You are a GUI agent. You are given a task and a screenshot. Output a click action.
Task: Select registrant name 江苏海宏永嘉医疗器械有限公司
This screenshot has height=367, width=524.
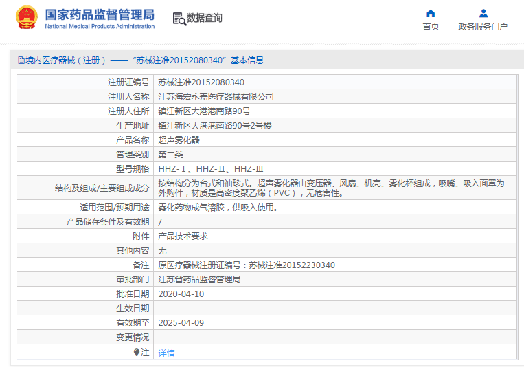coord(216,97)
